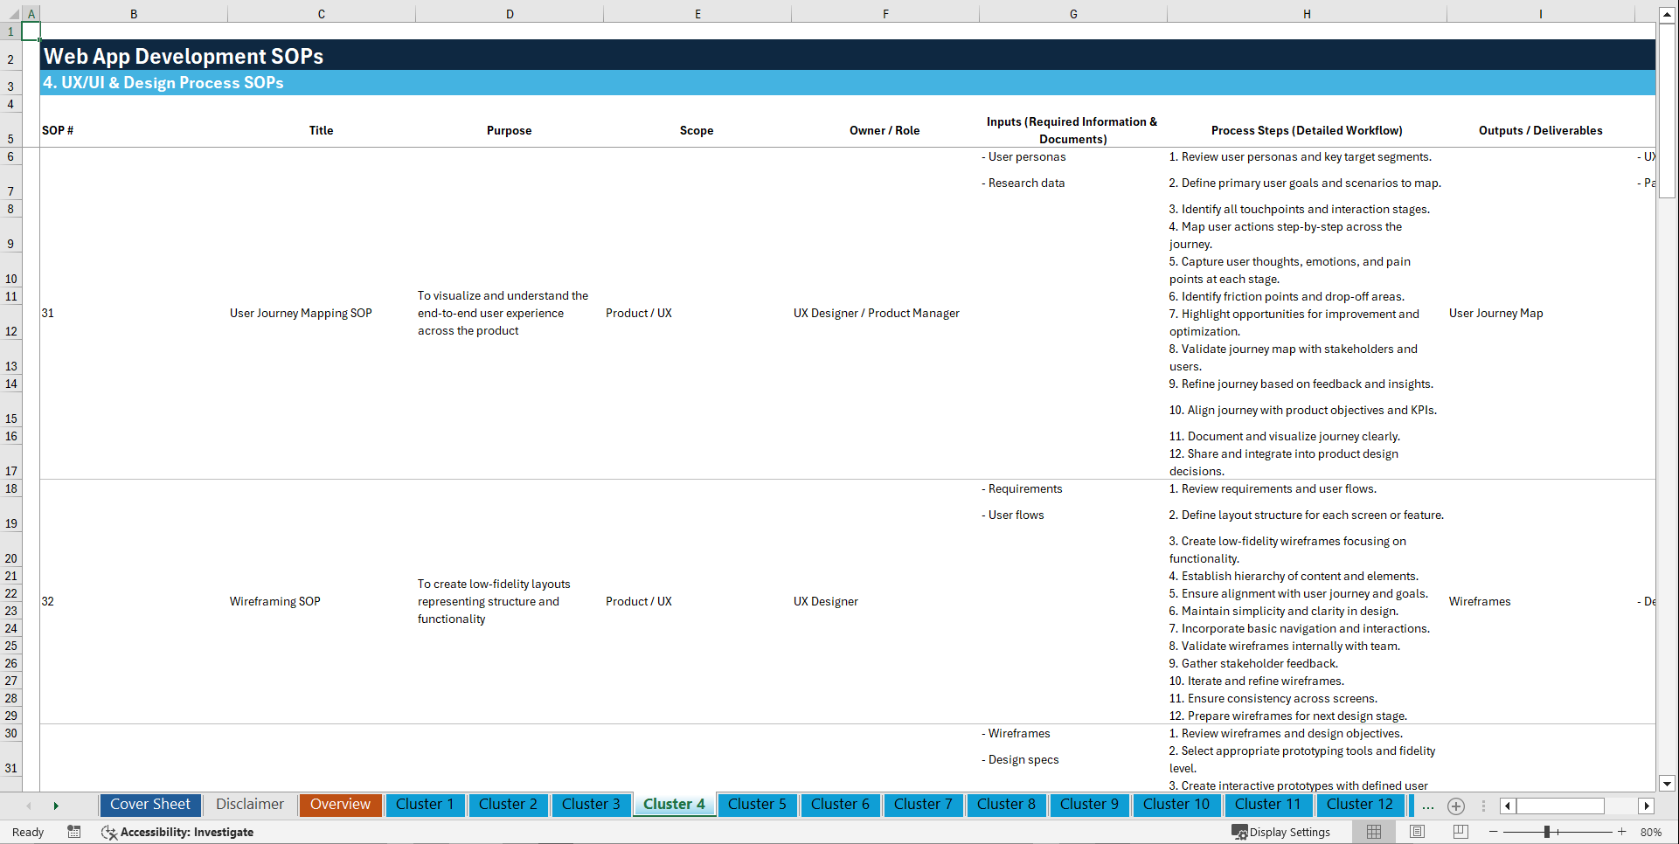Open Page Break Preview mode

coord(1459,832)
